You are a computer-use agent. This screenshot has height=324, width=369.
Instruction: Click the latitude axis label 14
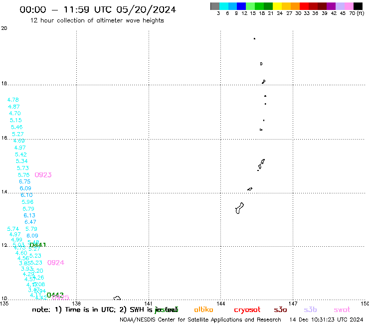coord(4,192)
